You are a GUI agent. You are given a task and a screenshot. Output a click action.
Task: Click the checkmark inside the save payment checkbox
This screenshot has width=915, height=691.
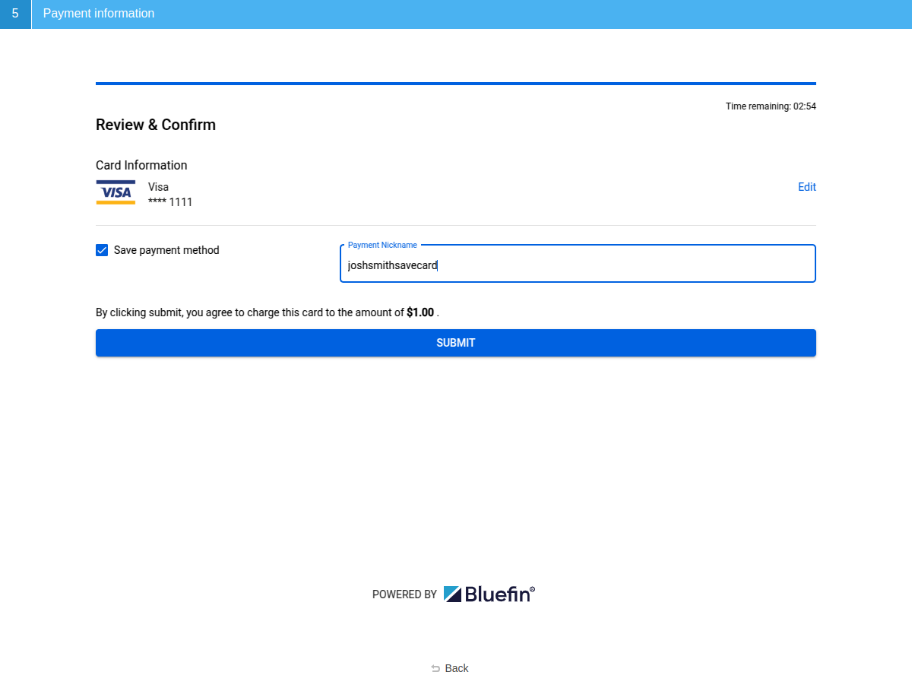102,249
